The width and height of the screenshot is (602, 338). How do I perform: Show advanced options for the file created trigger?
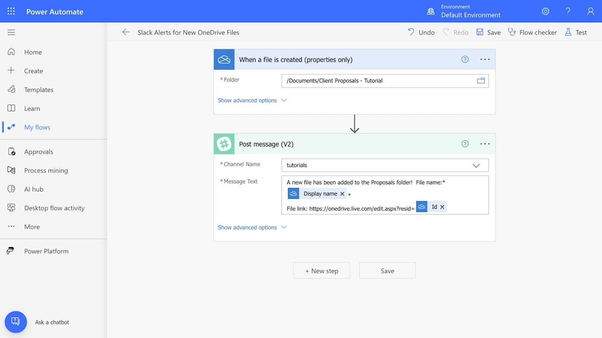(x=252, y=100)
